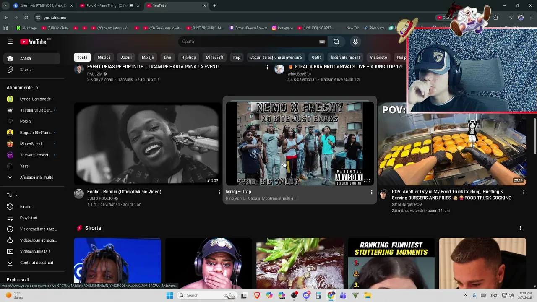Open the Ranking Funniest Stuttering Moments short
Viewport: 537px width, 302px height.
(x=391, y=263)
